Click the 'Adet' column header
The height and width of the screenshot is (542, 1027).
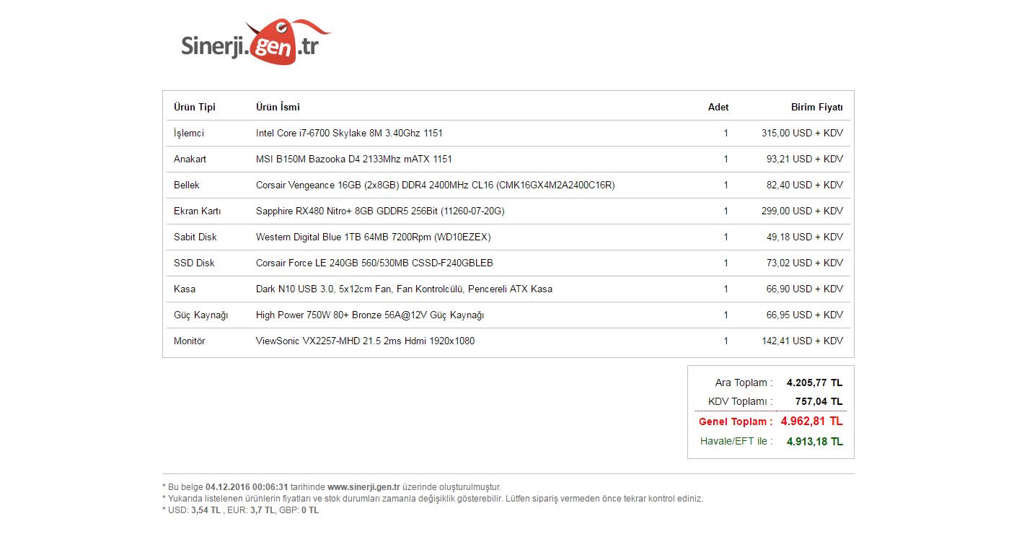tap(718, 108)
